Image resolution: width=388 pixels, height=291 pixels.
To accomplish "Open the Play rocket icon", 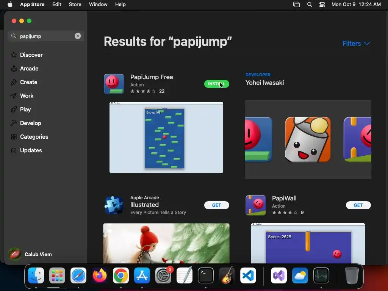I will pos(14,109).
